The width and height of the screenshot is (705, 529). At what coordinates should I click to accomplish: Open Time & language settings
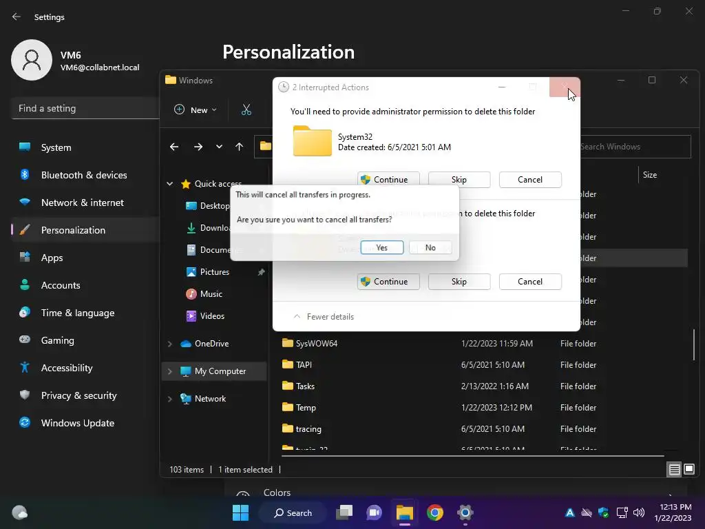[85, 313]
